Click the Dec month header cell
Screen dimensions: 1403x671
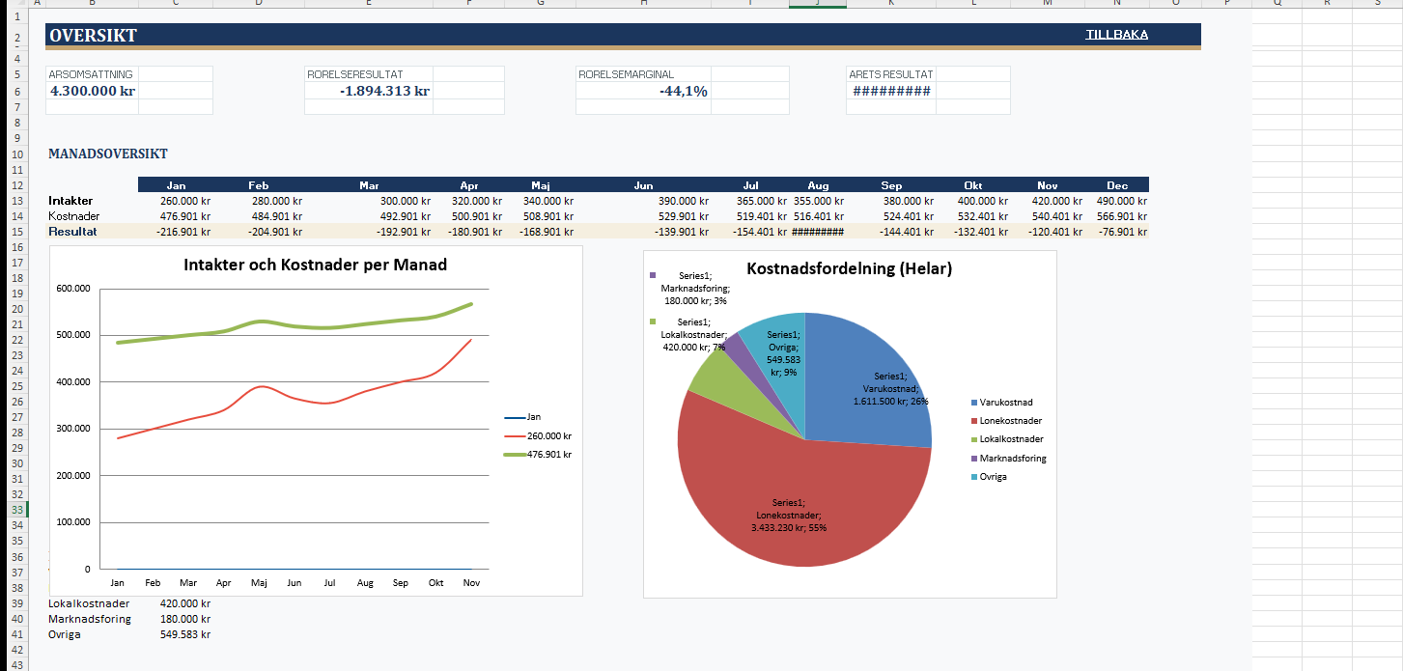click(x=1117, y=184)
